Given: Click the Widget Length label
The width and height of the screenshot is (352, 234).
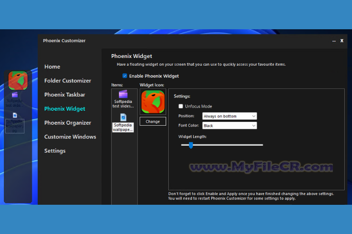Looking at the screenshot, I should click(x=193, y=136).
